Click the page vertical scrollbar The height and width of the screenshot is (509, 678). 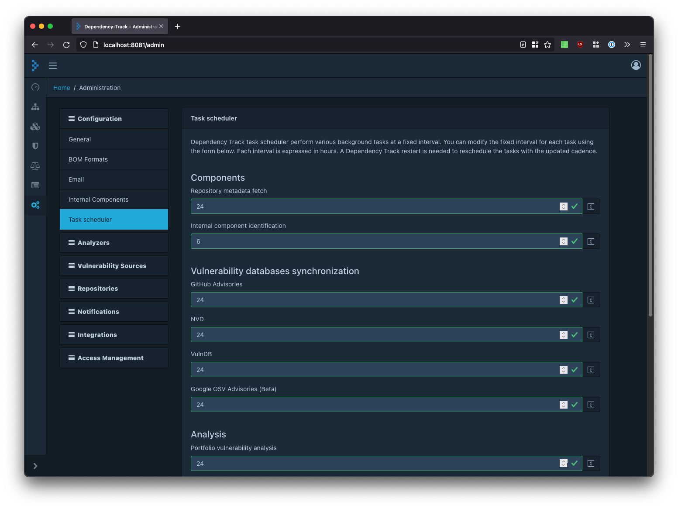coord(650,186)
